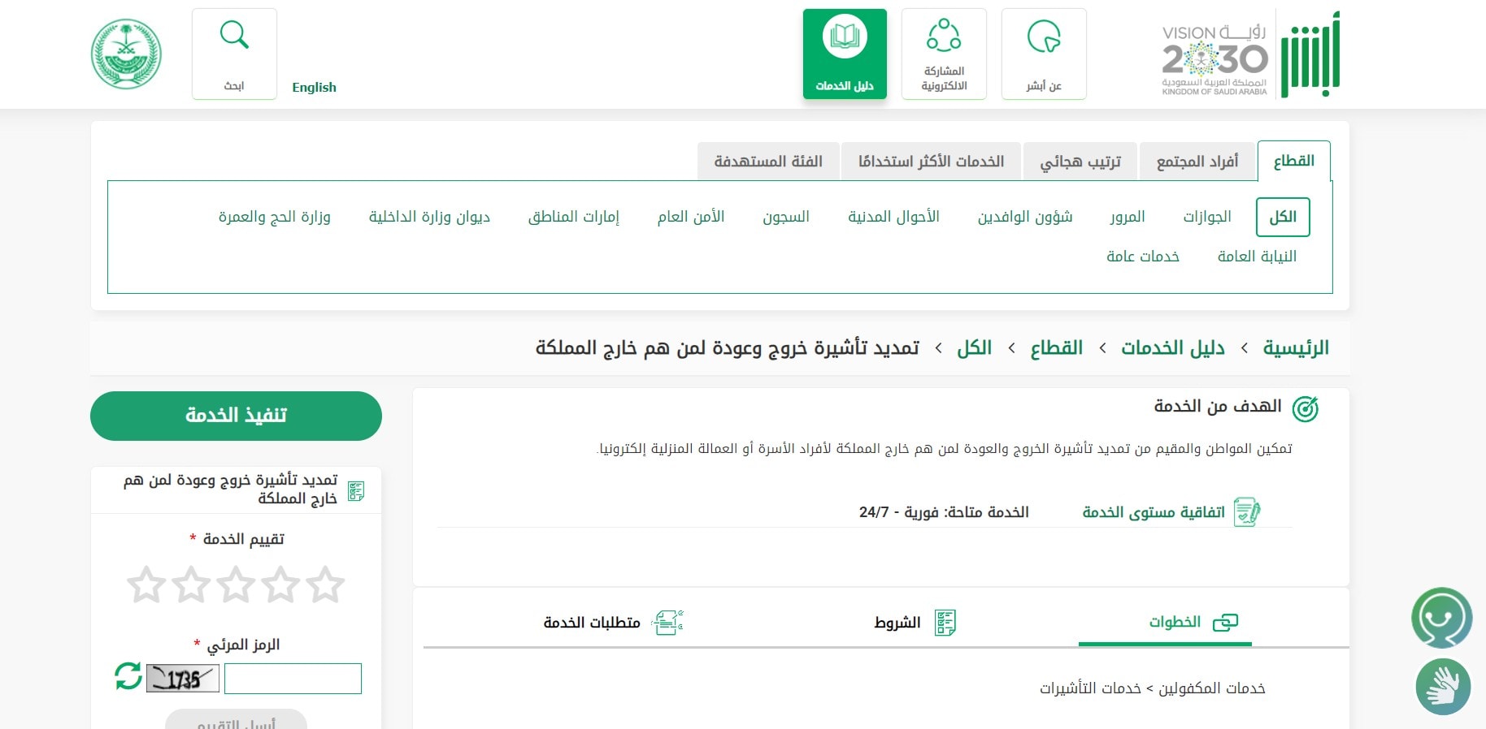
Task: Filter by ديوان وزارة الداخلية sector
Action: (429, 217)
